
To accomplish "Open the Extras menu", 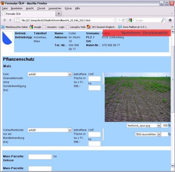I will pos(68,9).
